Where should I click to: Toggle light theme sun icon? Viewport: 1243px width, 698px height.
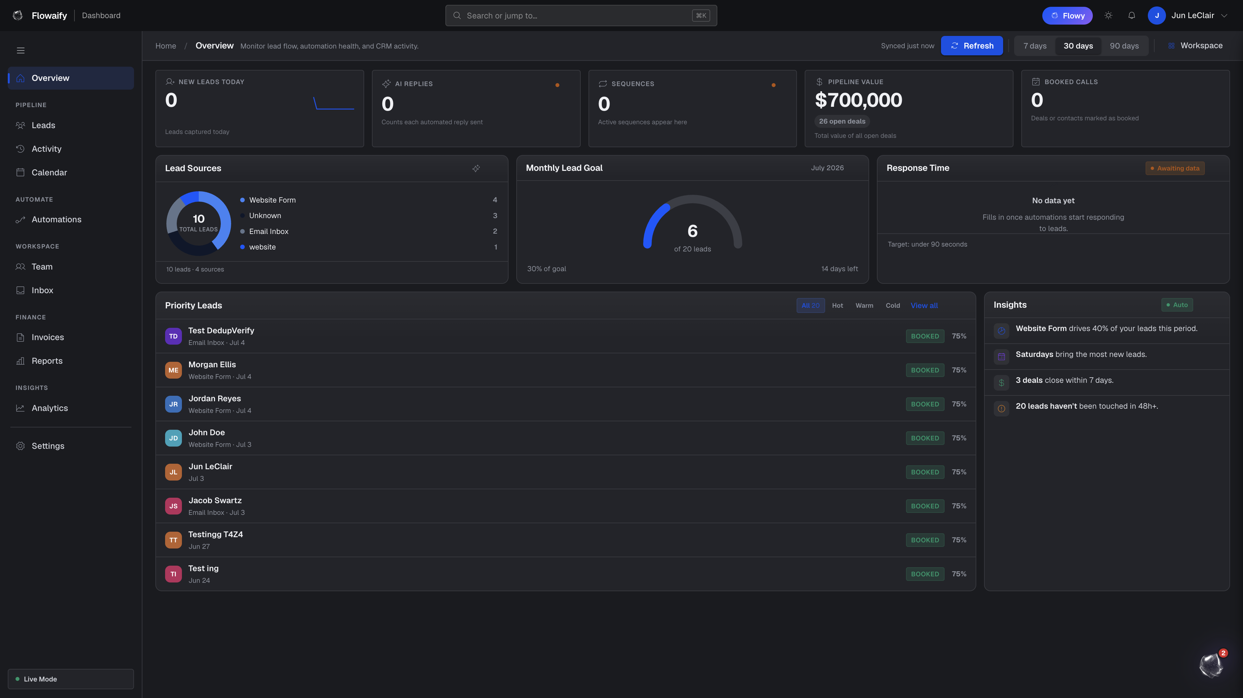(1108, 16)
